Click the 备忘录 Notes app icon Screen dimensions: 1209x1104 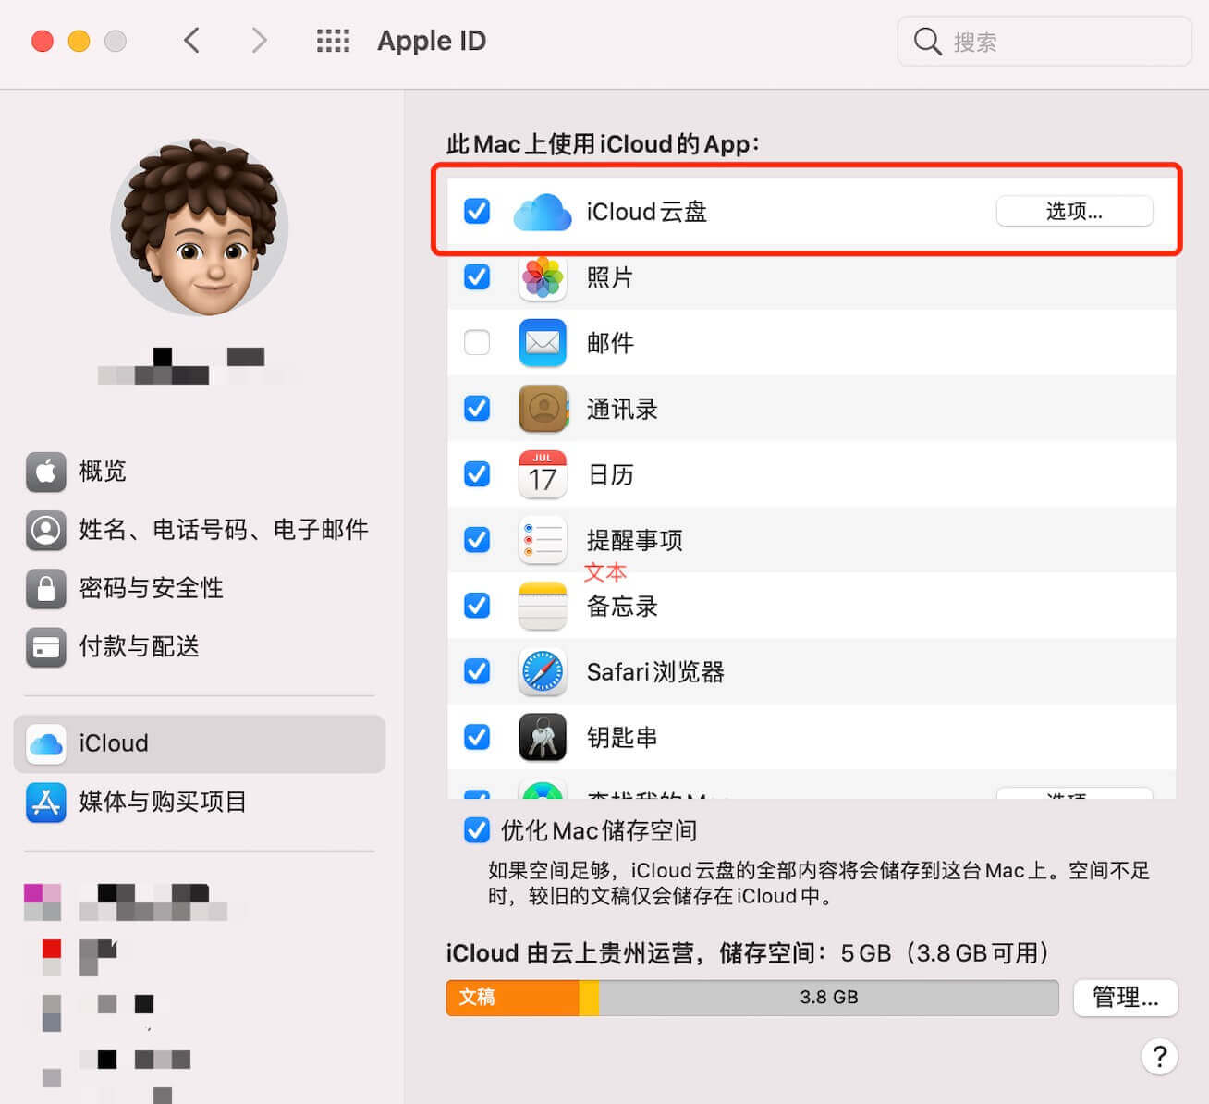point(543,606)
